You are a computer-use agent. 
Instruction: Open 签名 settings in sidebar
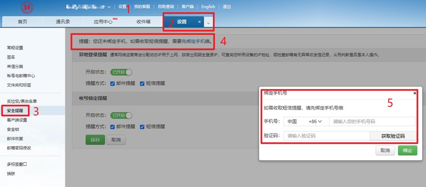coord(11,57)
